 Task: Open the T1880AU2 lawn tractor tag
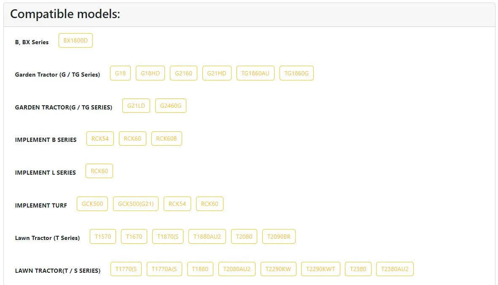point(207,237)
